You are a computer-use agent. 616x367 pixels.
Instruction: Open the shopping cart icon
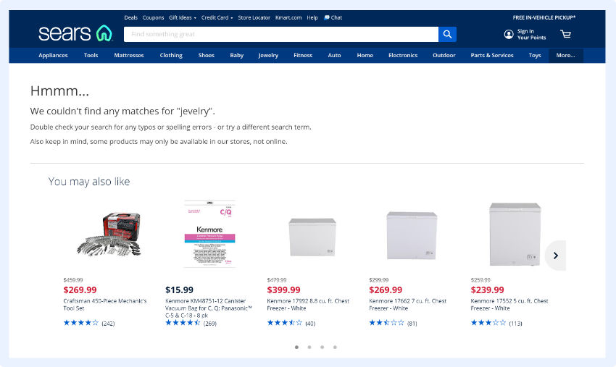[565, 34]
